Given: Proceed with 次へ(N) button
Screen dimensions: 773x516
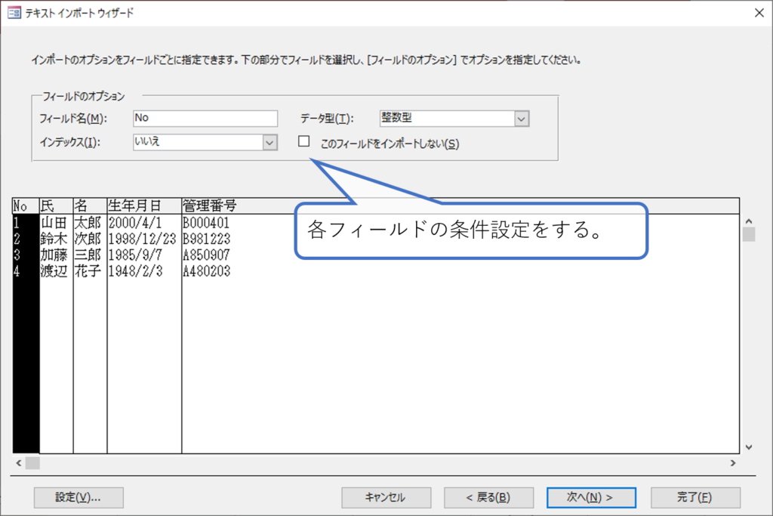Looking at the screenshot, I should click(x=591, y=497).
